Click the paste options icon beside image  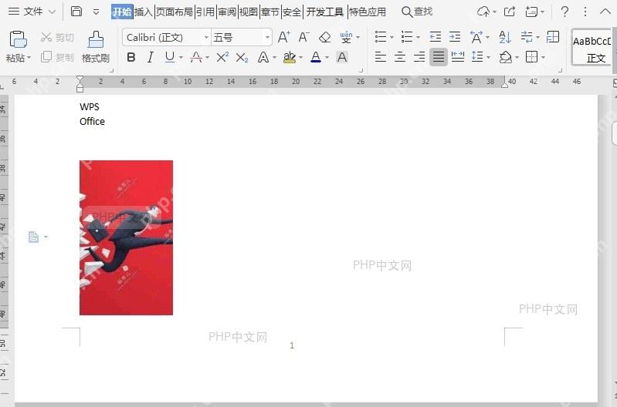[x=34, y=237]
